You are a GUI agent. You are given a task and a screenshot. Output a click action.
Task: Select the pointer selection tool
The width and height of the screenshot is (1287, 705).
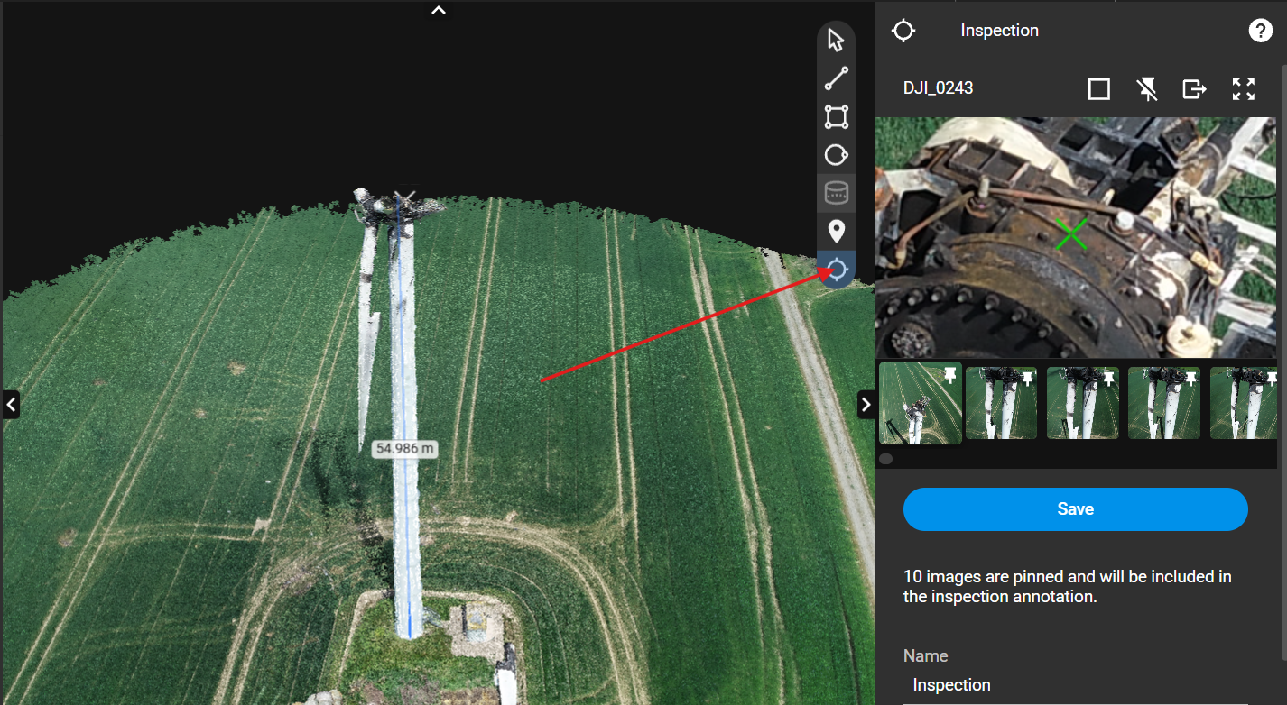click(x=836, y=41)
